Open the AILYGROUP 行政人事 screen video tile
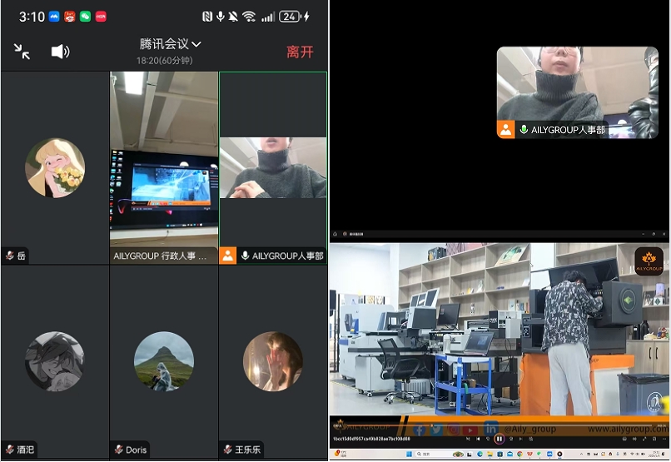The height and width of the screenshot is (462, 671). (x=164, y=166)
